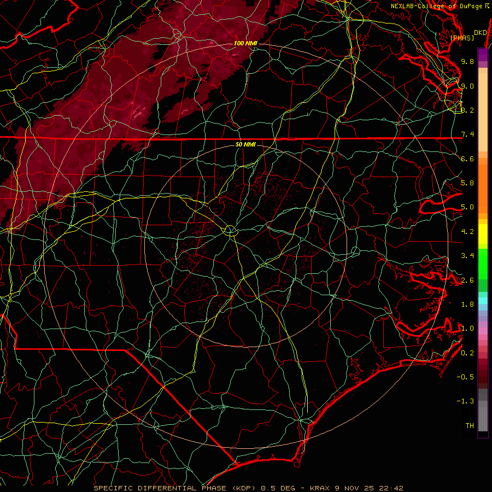
Task: Click the 5.0 scale value
Action: (467, 207)
